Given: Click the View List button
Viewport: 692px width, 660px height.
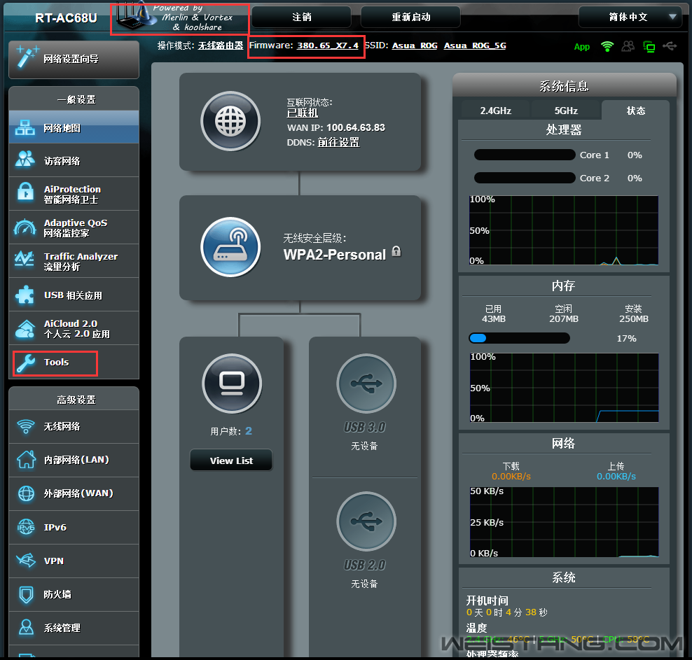Looking at the screenshot, I should tap(231, 461).
